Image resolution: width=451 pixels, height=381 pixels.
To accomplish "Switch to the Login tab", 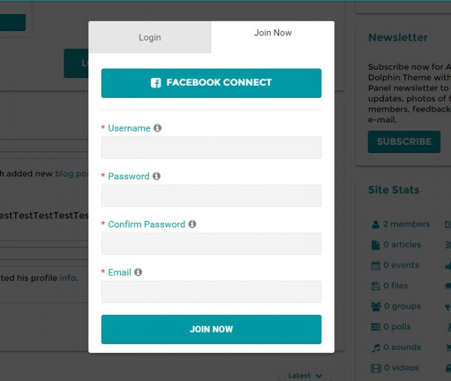I will pos(150,37).
